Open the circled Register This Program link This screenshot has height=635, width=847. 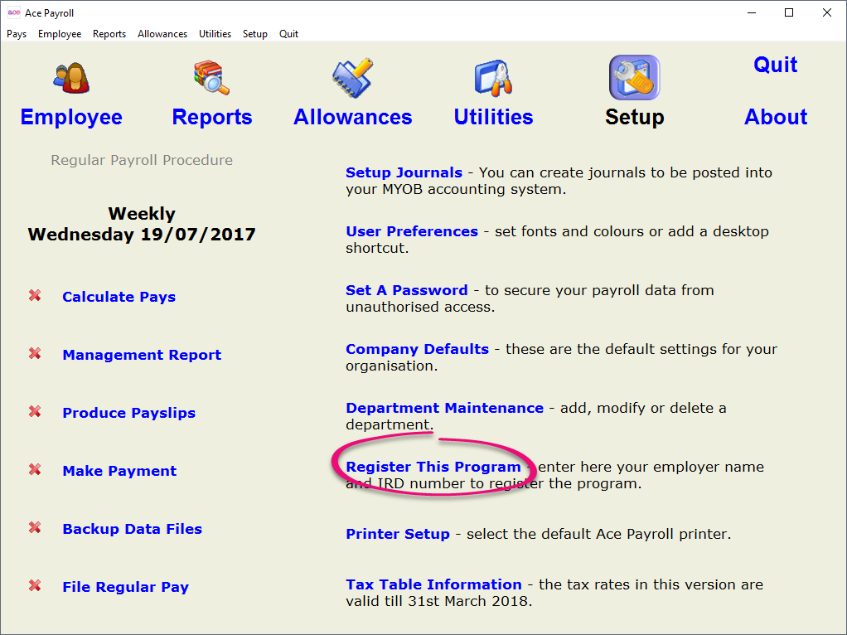[432, 467]
